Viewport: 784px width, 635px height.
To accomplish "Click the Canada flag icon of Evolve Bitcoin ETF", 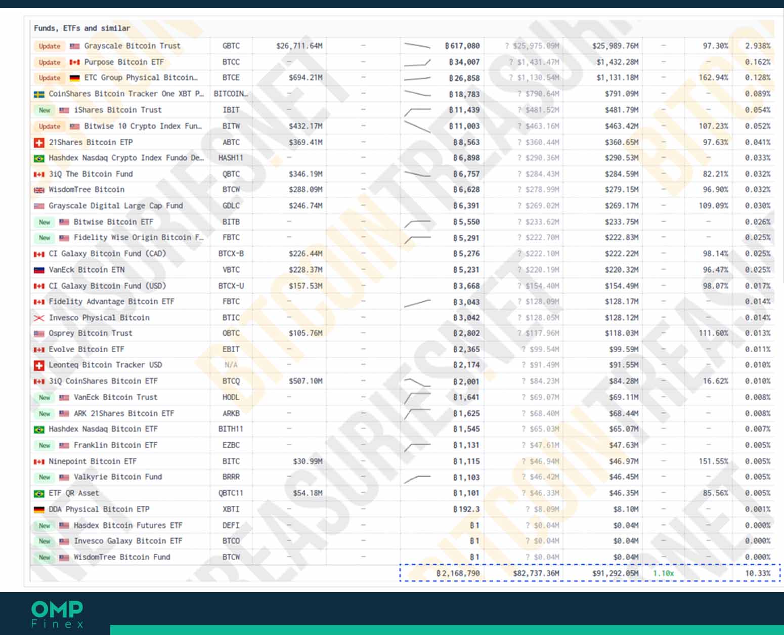I will [39, 350].
